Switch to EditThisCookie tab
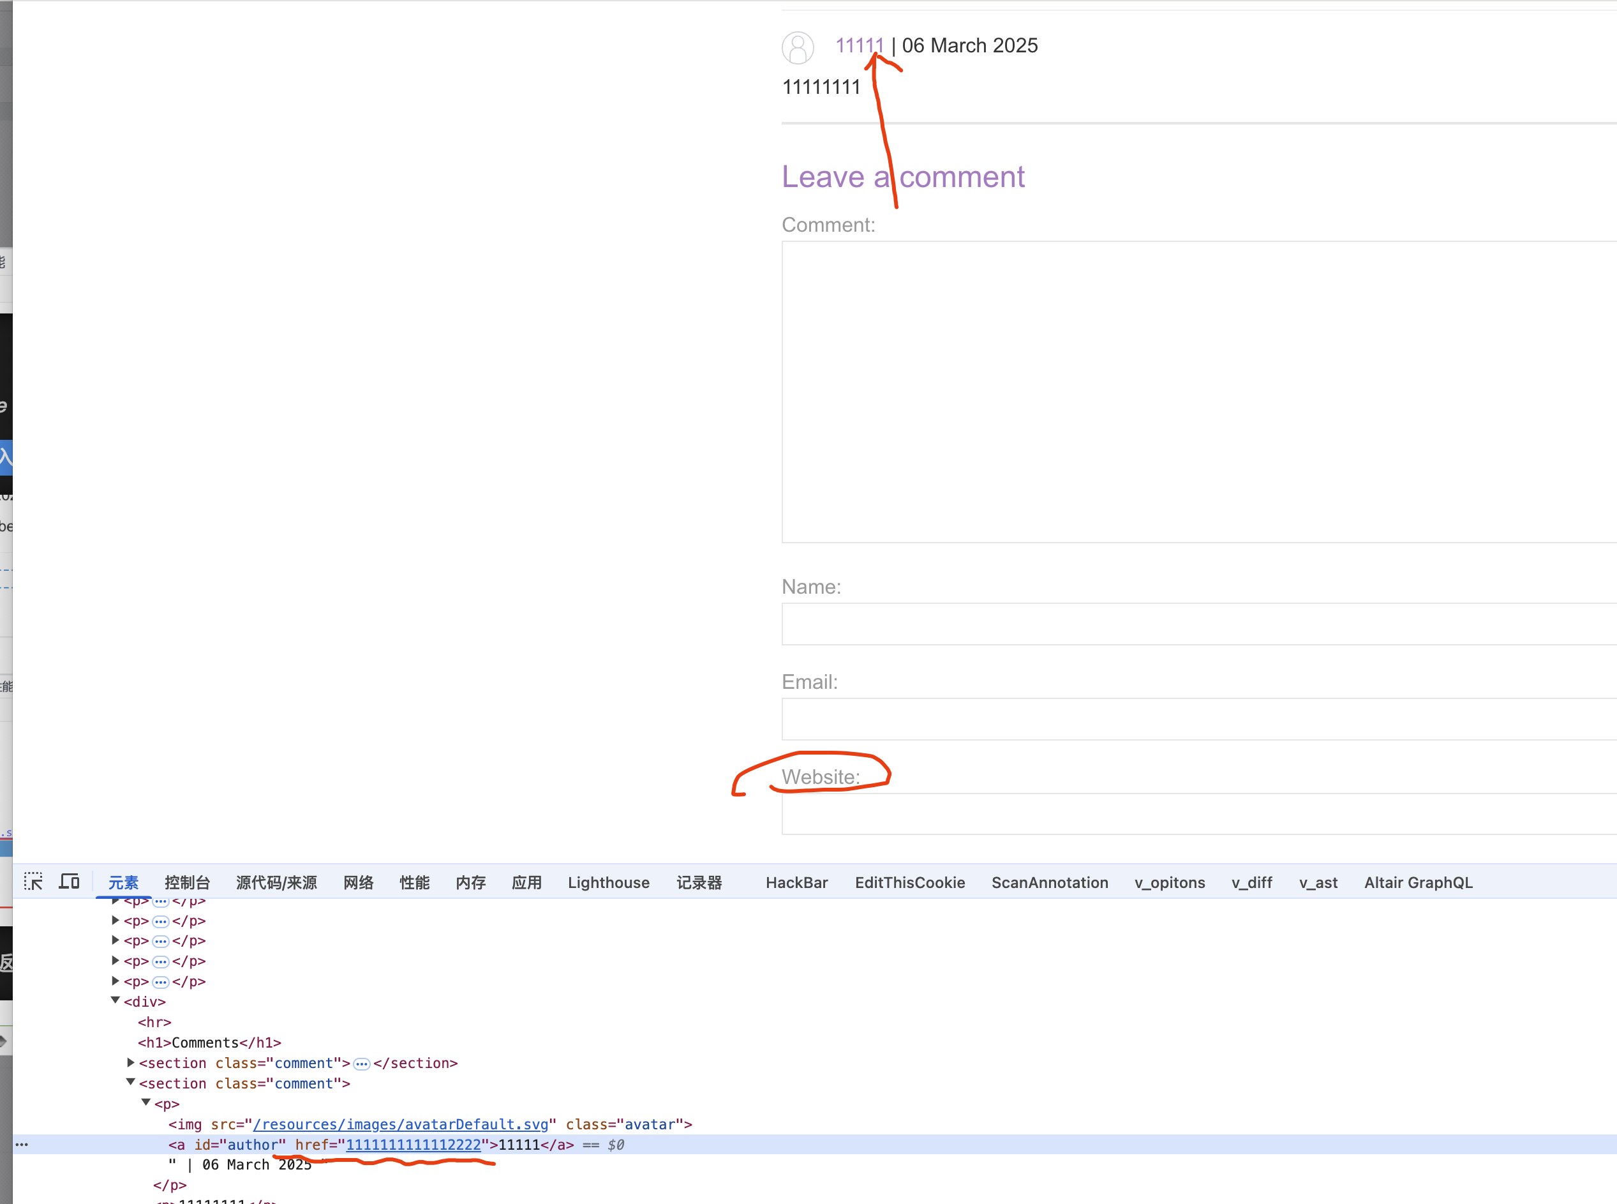Screen dimensions: 1617x1204 (x=910, y=883)
